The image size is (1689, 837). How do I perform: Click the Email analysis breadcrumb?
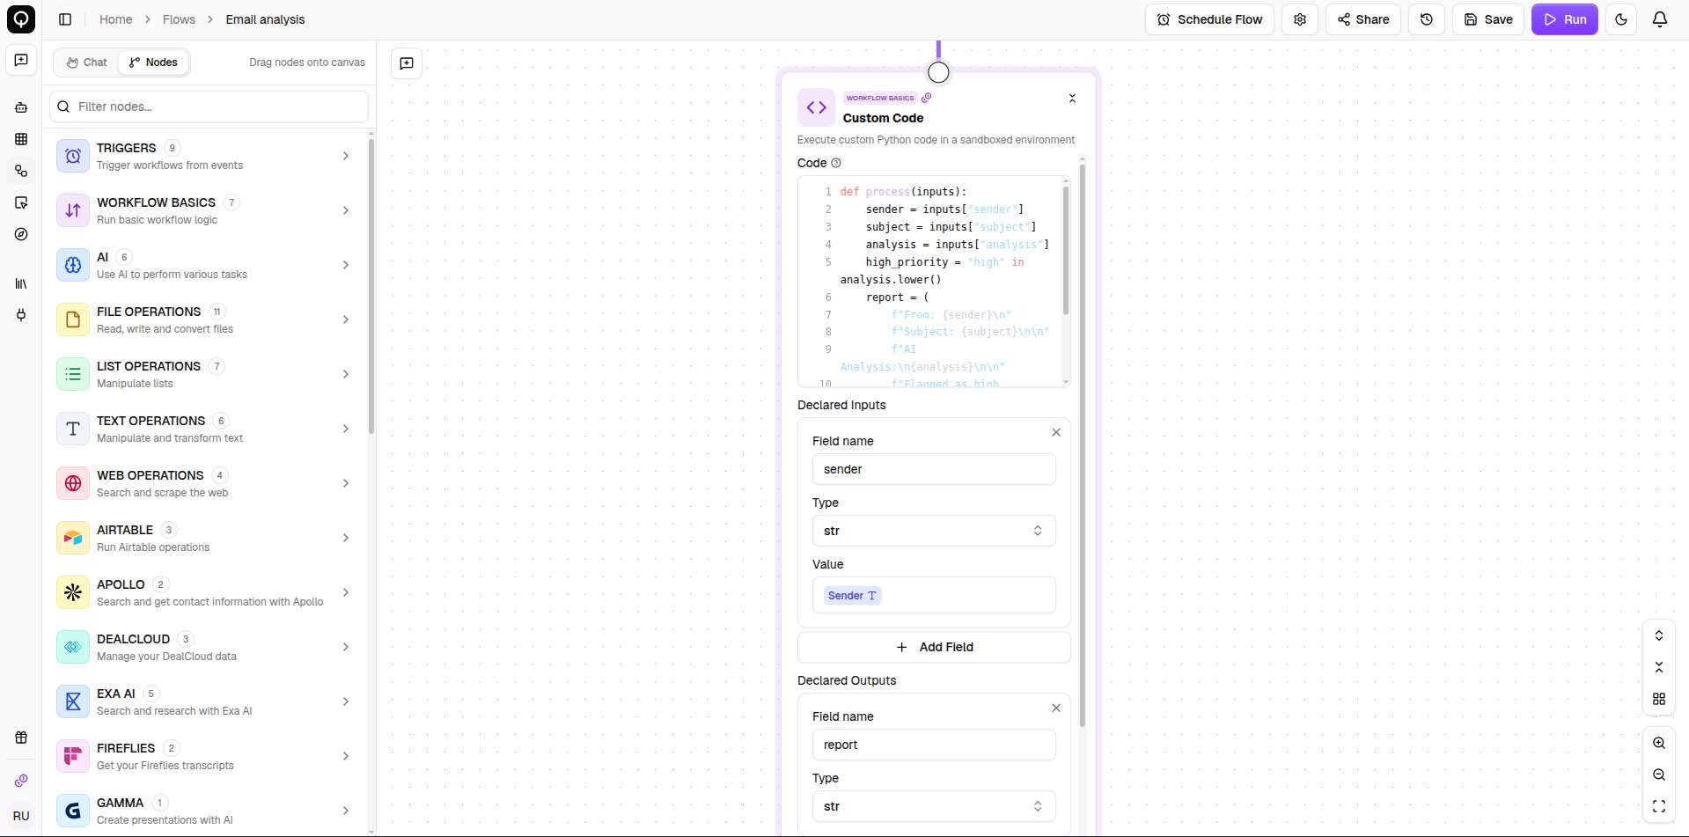[265, 19]
